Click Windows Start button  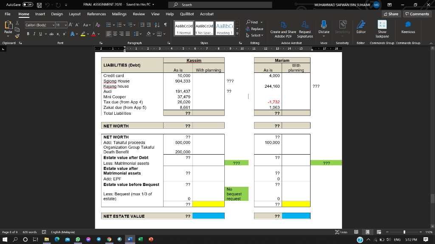pos(5,239)
